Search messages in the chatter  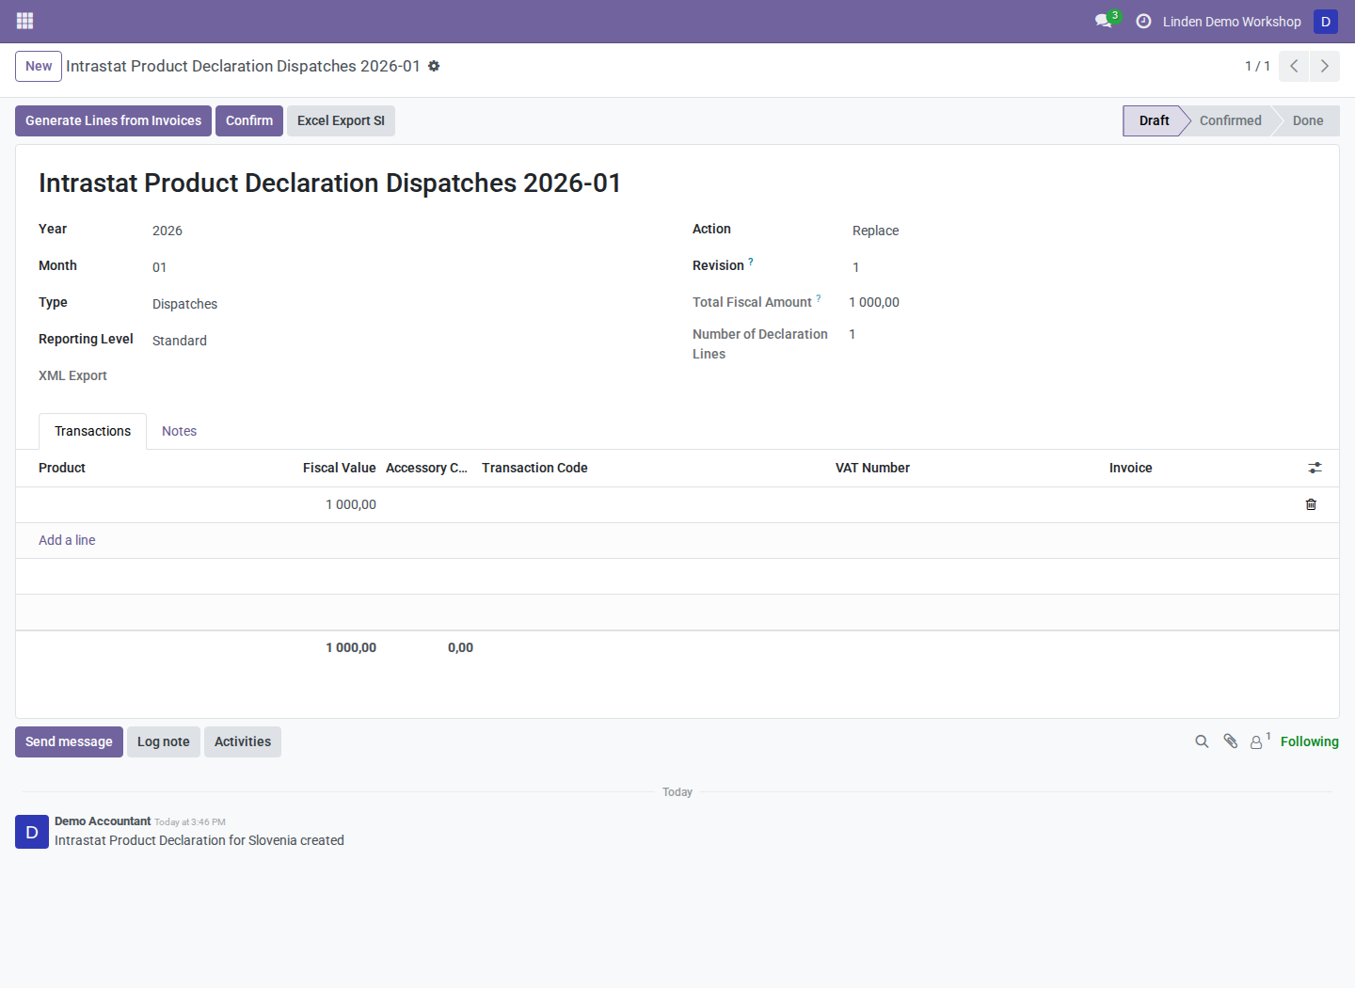click(x=1202, y=741)
